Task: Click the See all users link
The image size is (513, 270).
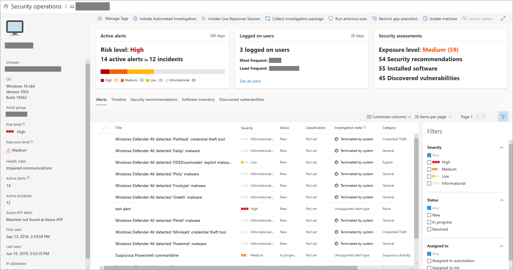Action: tap(250, 81)
